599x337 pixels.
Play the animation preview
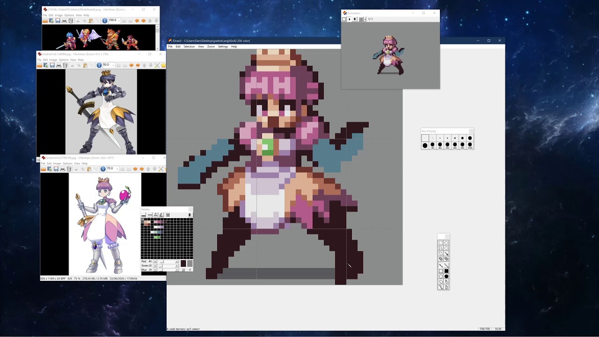coord(349,19)
